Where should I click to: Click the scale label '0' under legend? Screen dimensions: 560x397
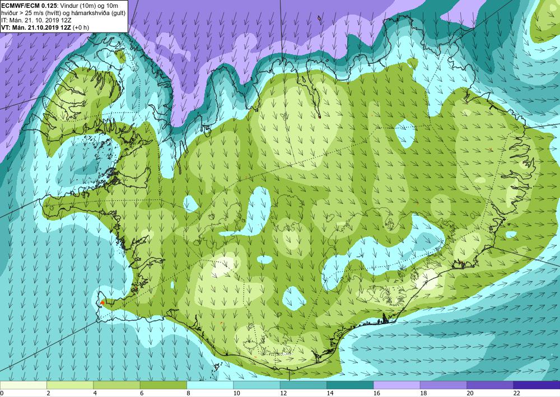[x=2, y=394]
